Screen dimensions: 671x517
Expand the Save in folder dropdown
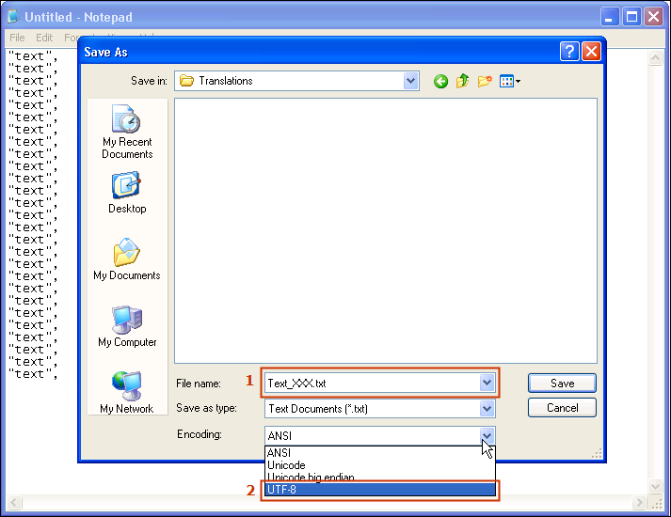pos(410,81)
